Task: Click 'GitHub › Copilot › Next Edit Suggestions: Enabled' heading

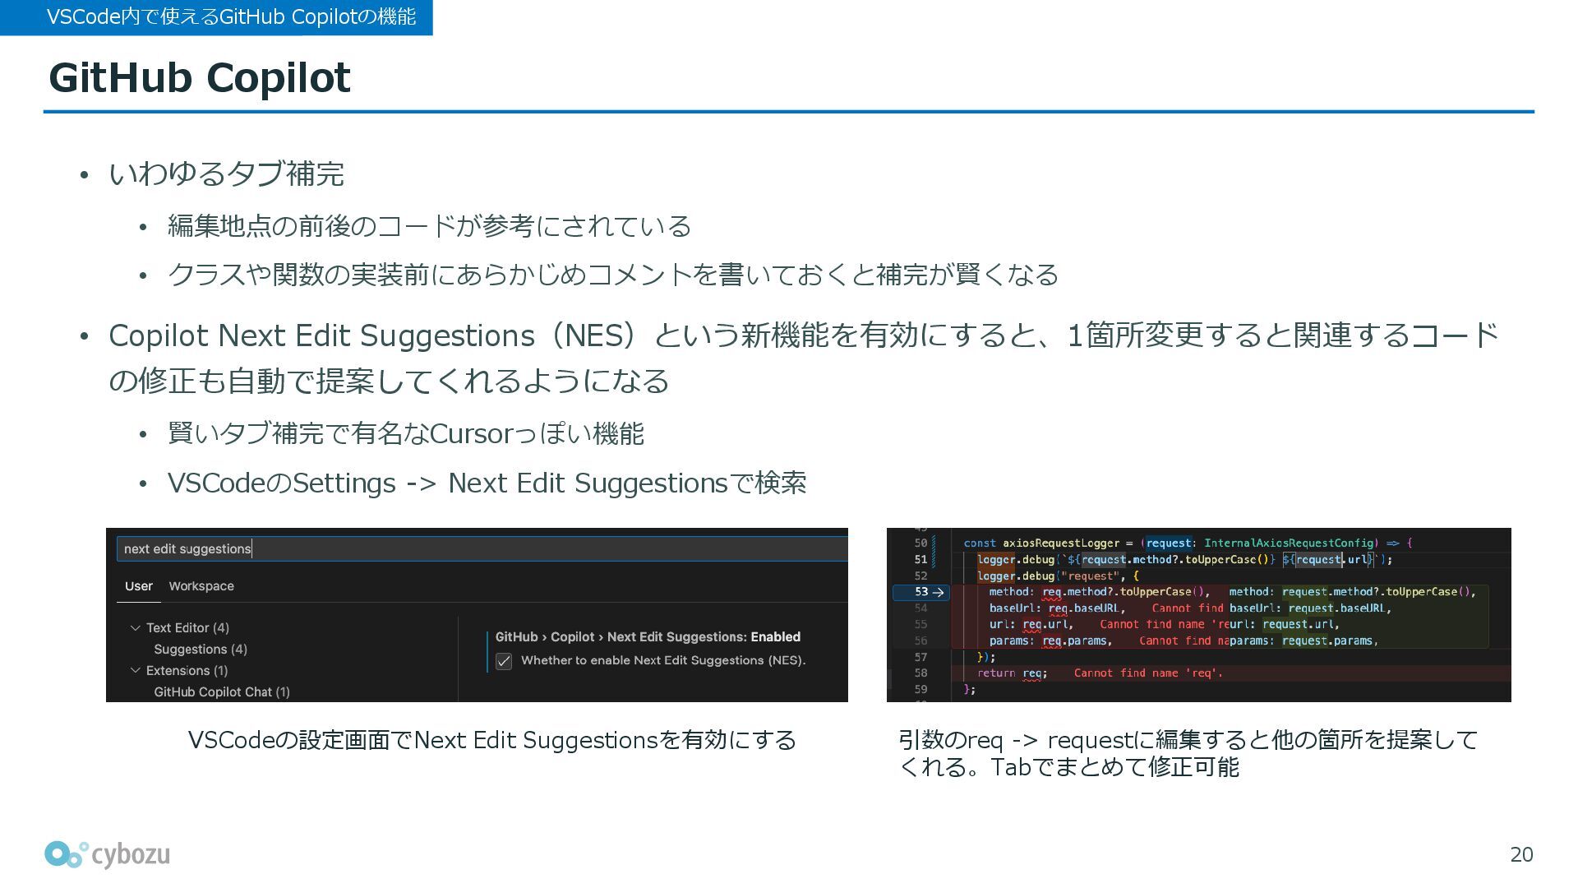Action: (648, 637)
